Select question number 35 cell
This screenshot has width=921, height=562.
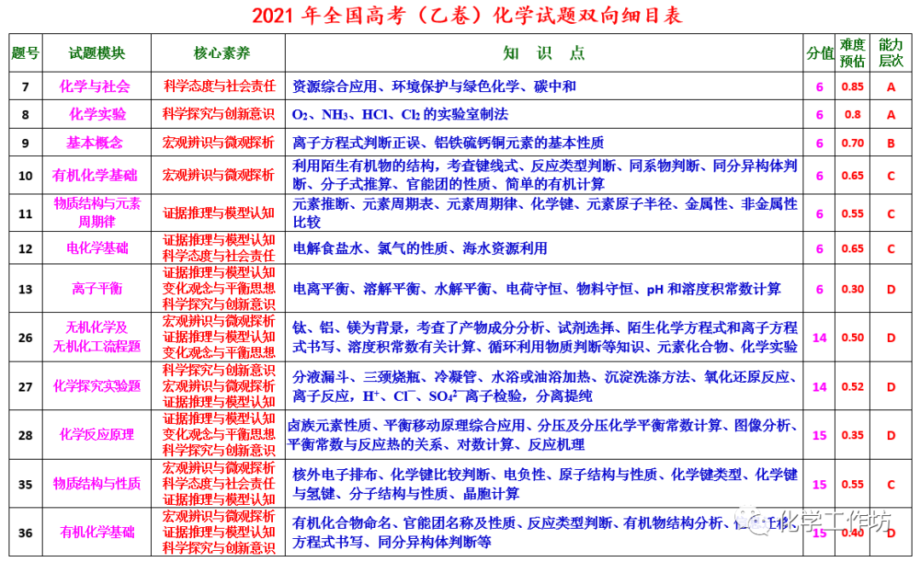click(x=26, y=484)
